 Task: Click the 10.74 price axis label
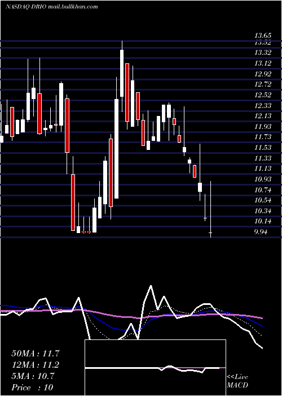tap(263, 190)
